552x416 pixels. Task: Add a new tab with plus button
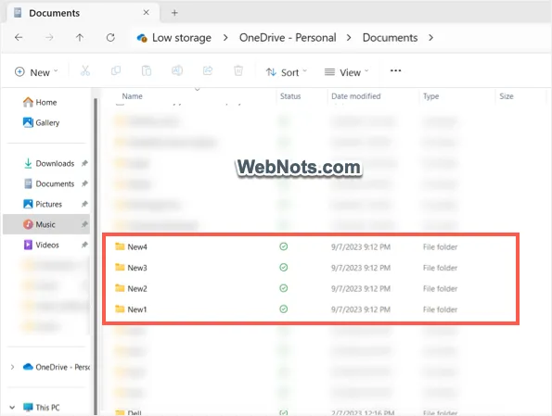click(x=174, y=13)
